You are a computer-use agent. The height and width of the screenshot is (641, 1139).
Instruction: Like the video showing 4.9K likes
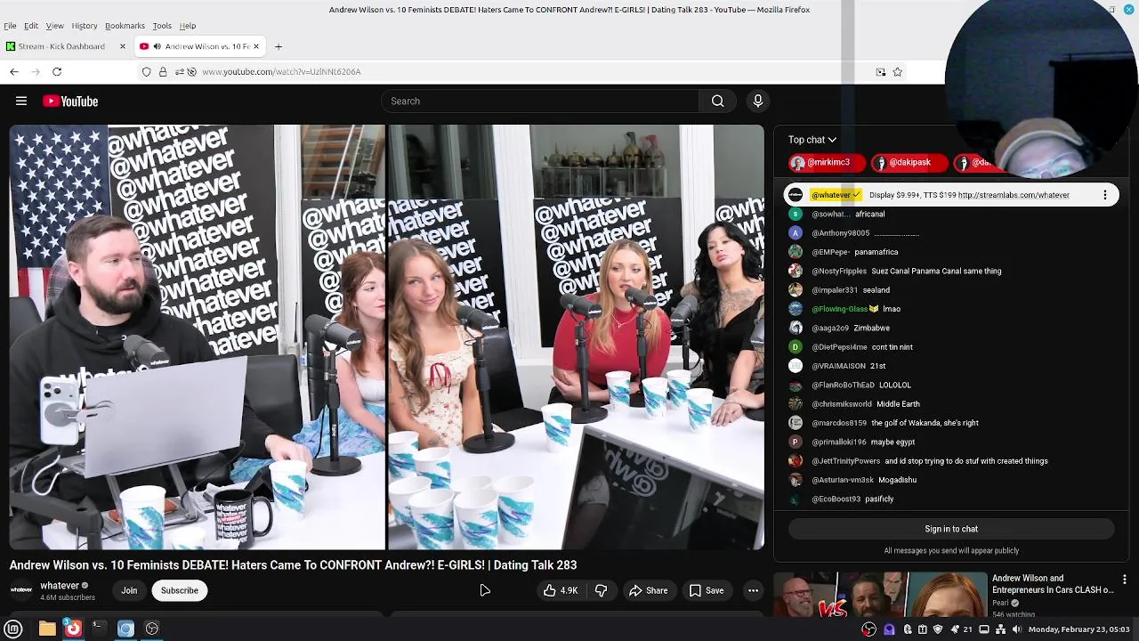561,590
